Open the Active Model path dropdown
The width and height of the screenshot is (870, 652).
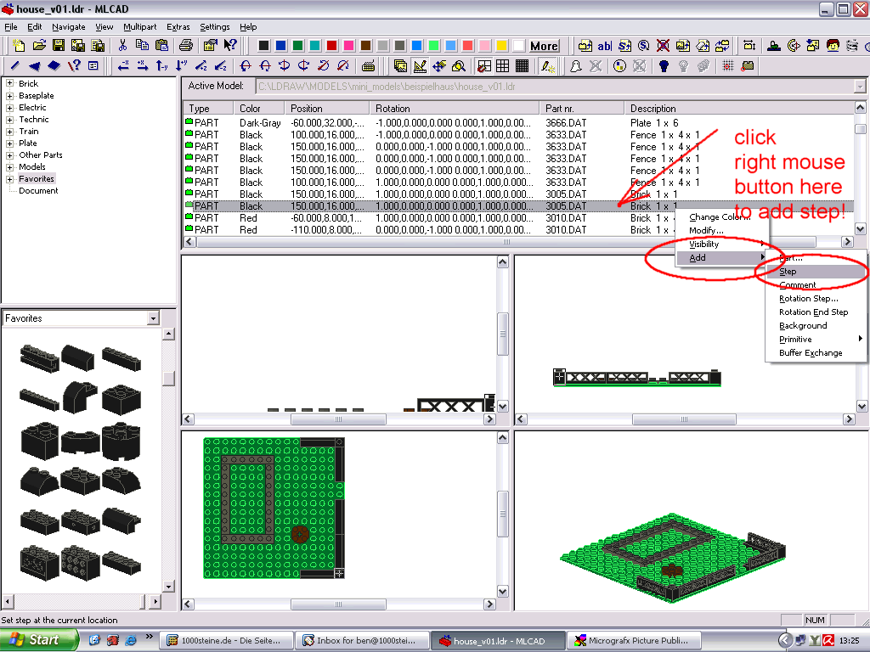coord(860,87)
